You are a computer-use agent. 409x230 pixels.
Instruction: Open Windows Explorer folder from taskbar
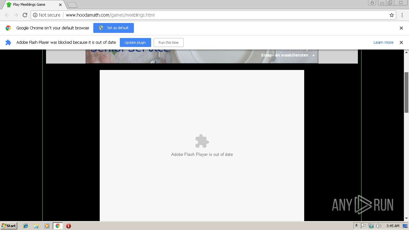[36, 226]
